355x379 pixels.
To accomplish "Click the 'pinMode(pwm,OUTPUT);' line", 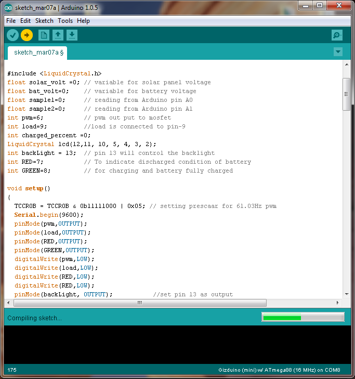I will (x=50, y=224).
